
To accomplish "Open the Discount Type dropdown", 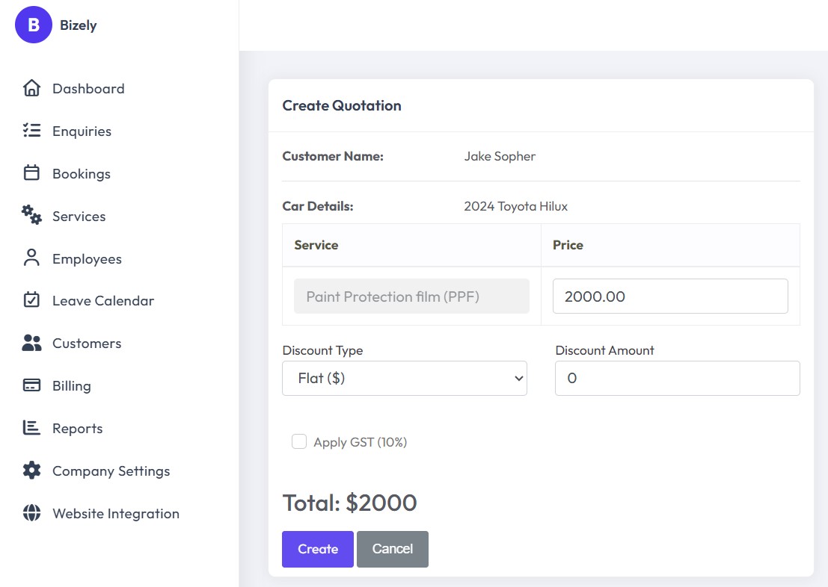I will point(405,378).
